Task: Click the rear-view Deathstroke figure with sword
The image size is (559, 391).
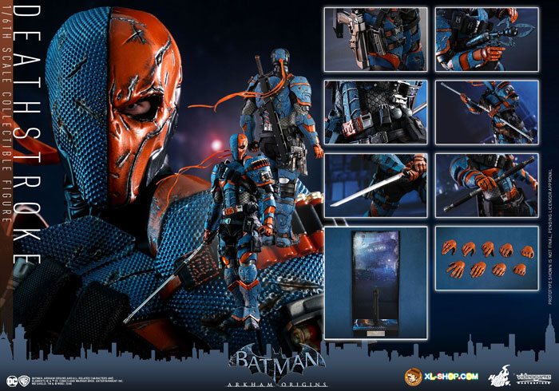Action: pos(282,146)
